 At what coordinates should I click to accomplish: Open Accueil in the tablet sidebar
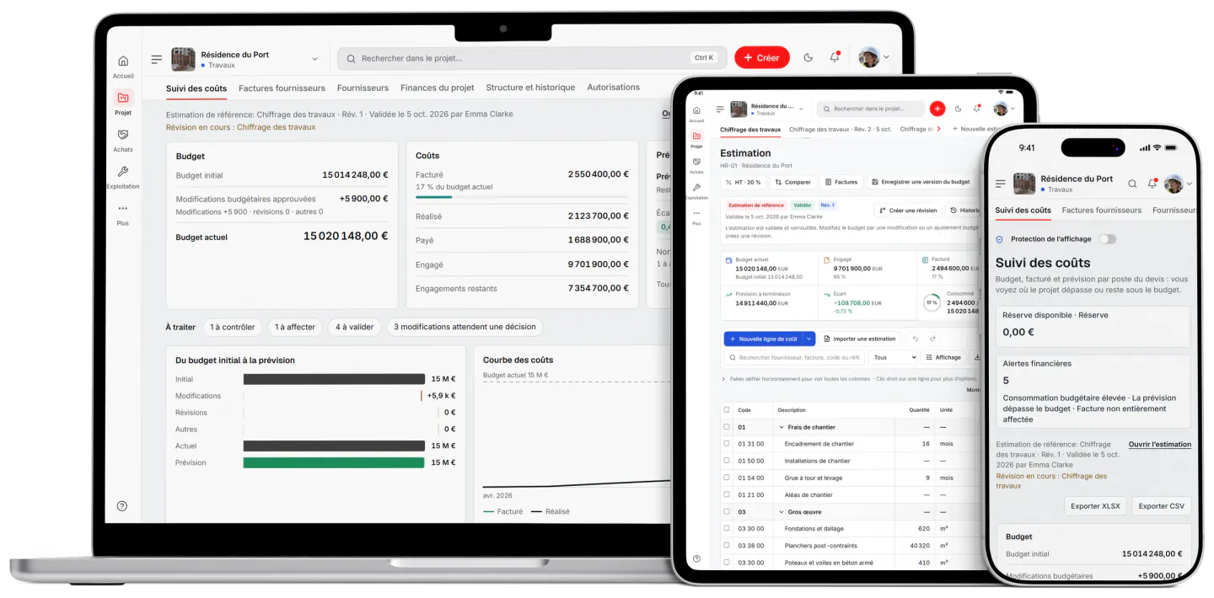coord(696,114)
